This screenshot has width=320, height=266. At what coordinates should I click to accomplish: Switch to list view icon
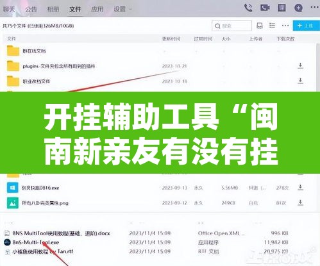tap(272, 26)
